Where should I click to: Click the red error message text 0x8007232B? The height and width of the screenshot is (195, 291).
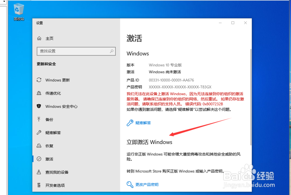tap(185, 99)
